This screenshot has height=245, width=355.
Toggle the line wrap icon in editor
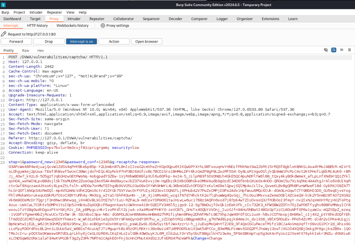(334, 50)
